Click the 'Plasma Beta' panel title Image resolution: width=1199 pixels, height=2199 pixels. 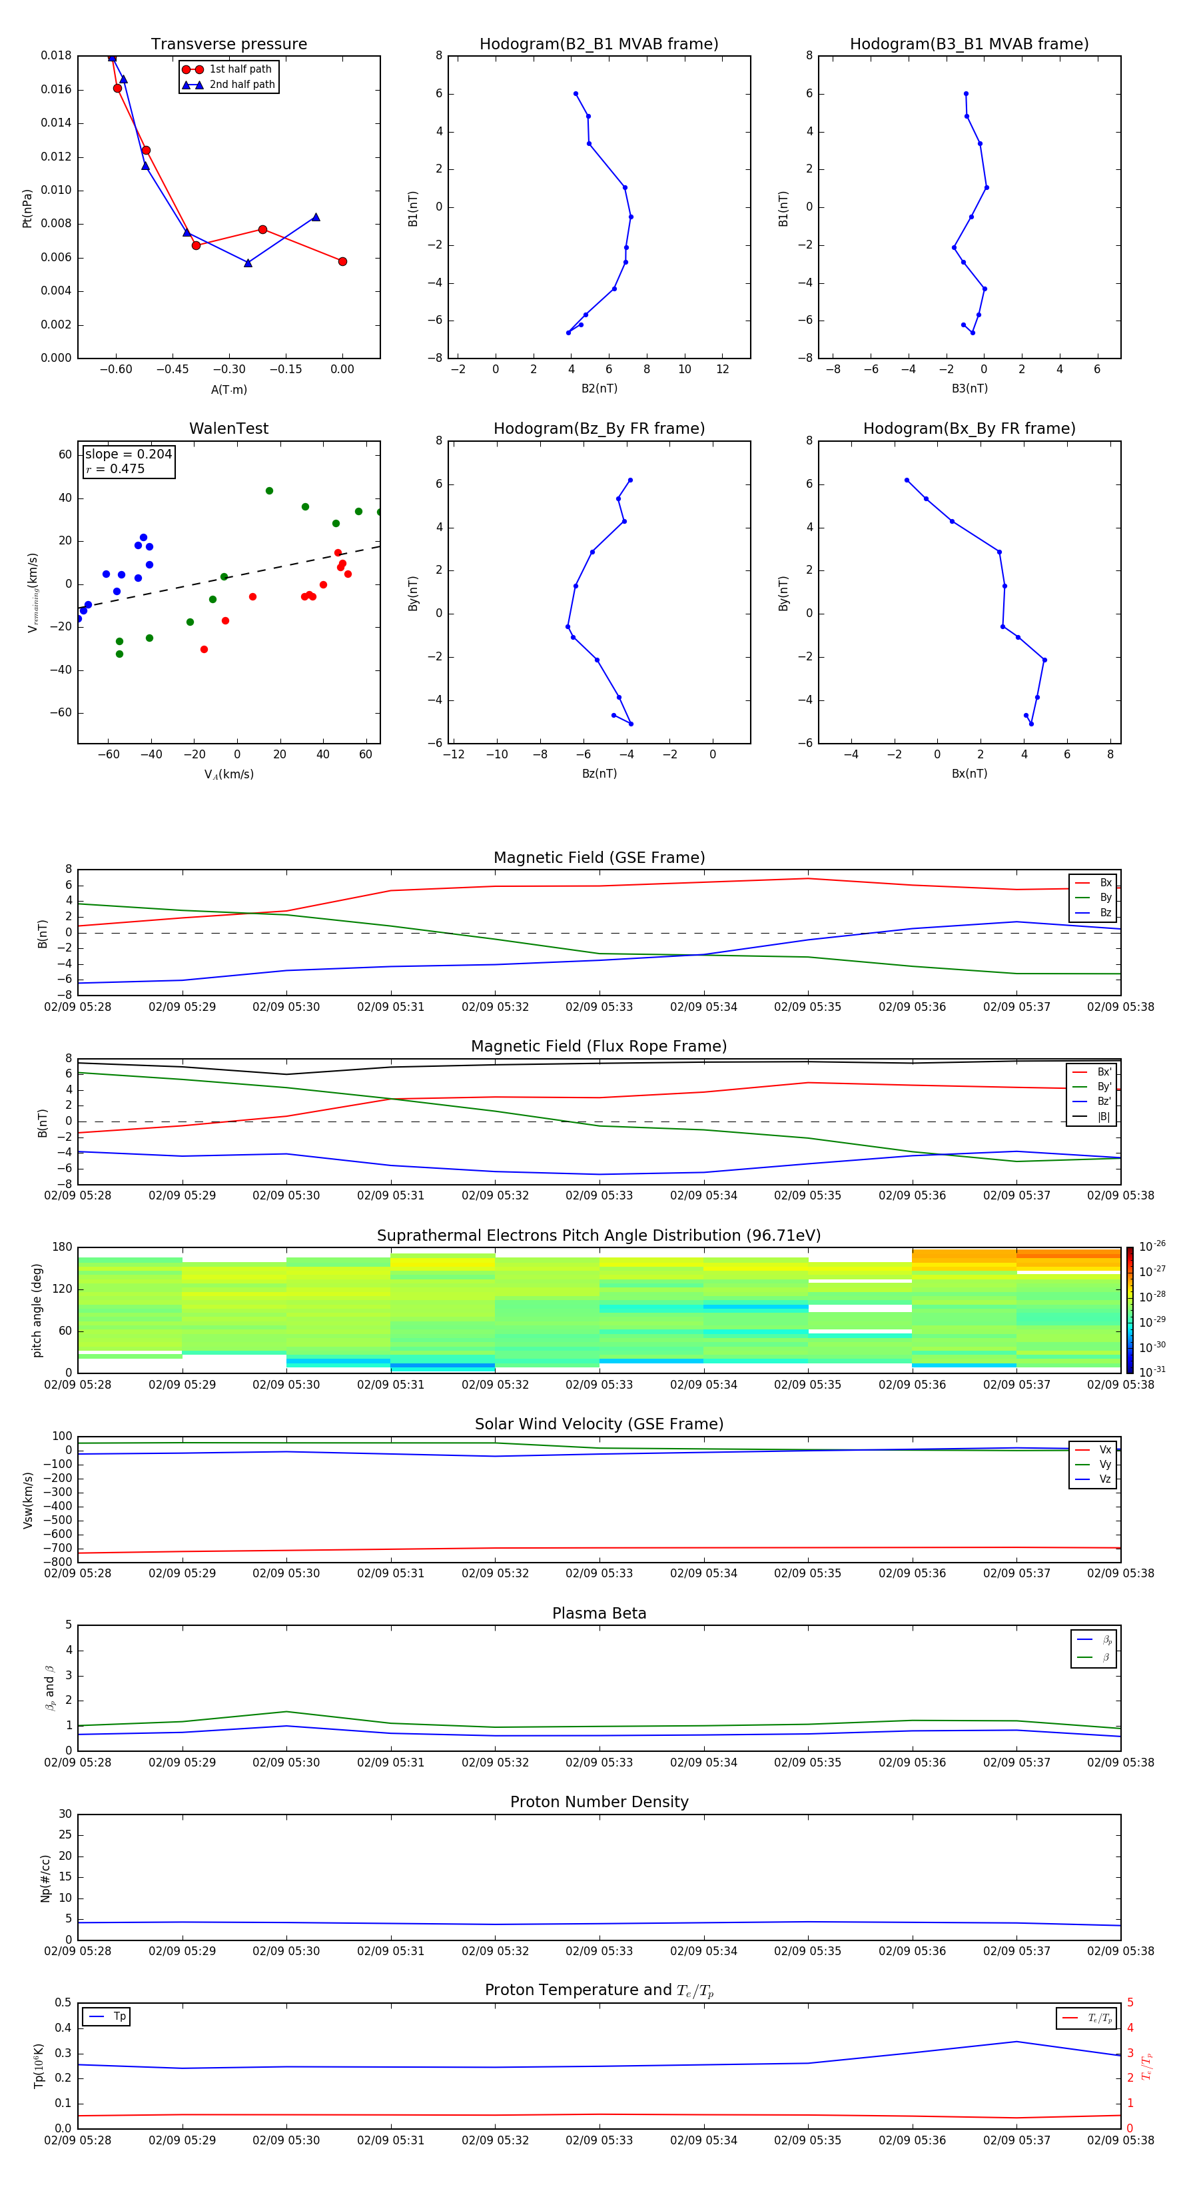coord(599,1613)
